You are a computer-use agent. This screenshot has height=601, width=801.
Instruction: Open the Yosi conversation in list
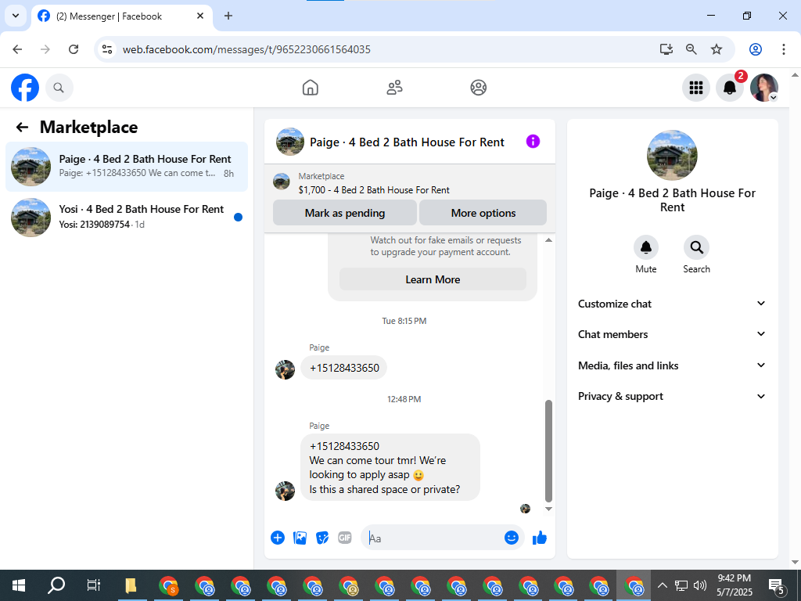click(x=127, y=218)
